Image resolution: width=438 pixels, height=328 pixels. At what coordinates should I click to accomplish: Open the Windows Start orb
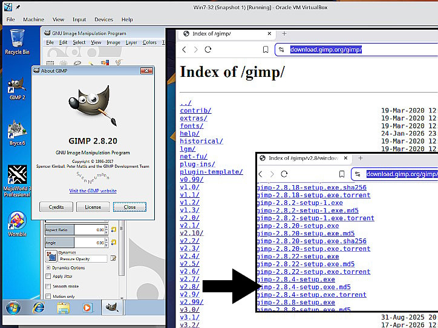coord(13,308)
